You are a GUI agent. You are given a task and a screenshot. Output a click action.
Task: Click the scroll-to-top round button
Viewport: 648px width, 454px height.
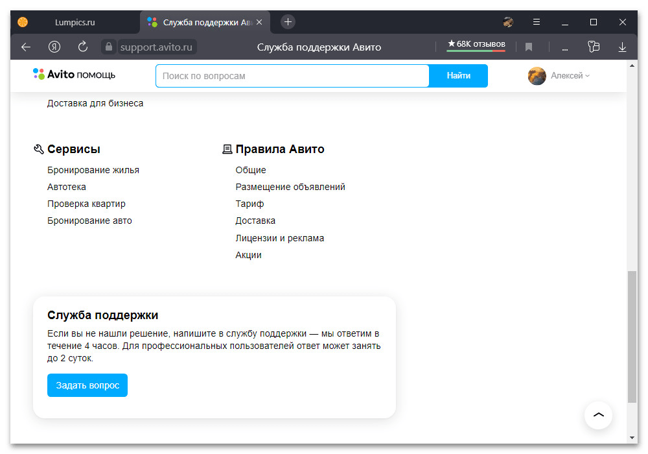598,415
